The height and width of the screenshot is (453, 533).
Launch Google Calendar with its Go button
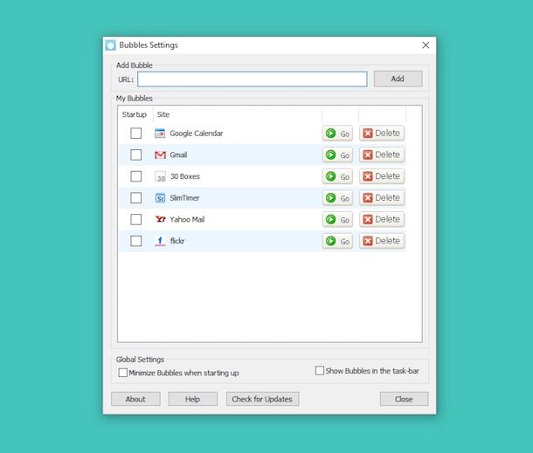[x=337, y=134]
